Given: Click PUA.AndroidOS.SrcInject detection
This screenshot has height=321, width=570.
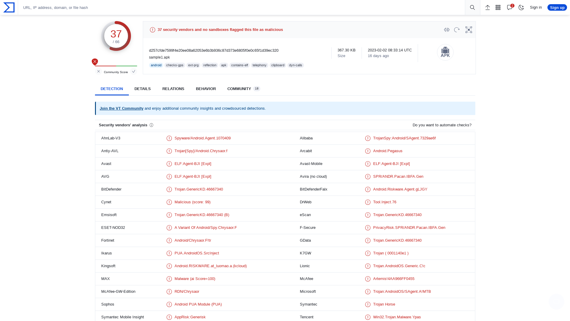Looking at the screenshot, I should click(x=197, y=253).
